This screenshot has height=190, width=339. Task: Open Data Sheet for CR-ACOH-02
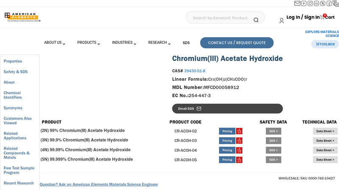pyautogui.click(x=325, y=131)
